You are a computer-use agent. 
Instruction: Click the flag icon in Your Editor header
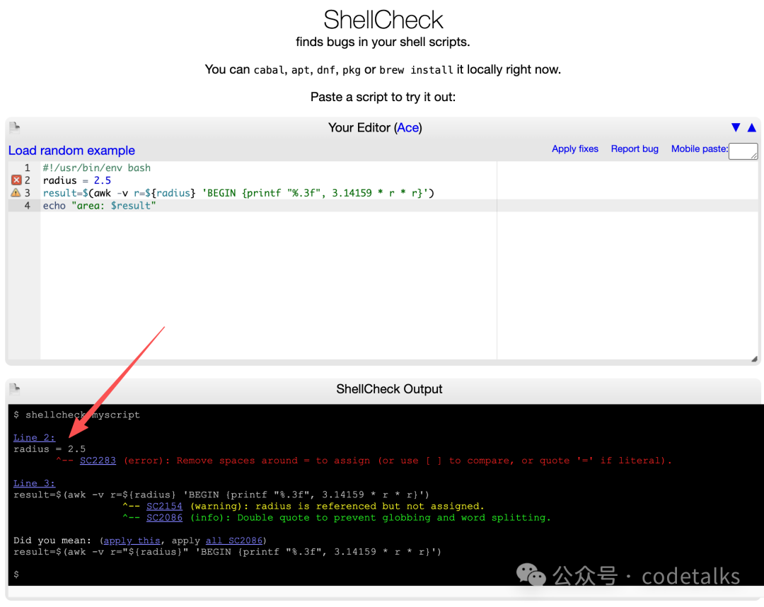point(15,127)
